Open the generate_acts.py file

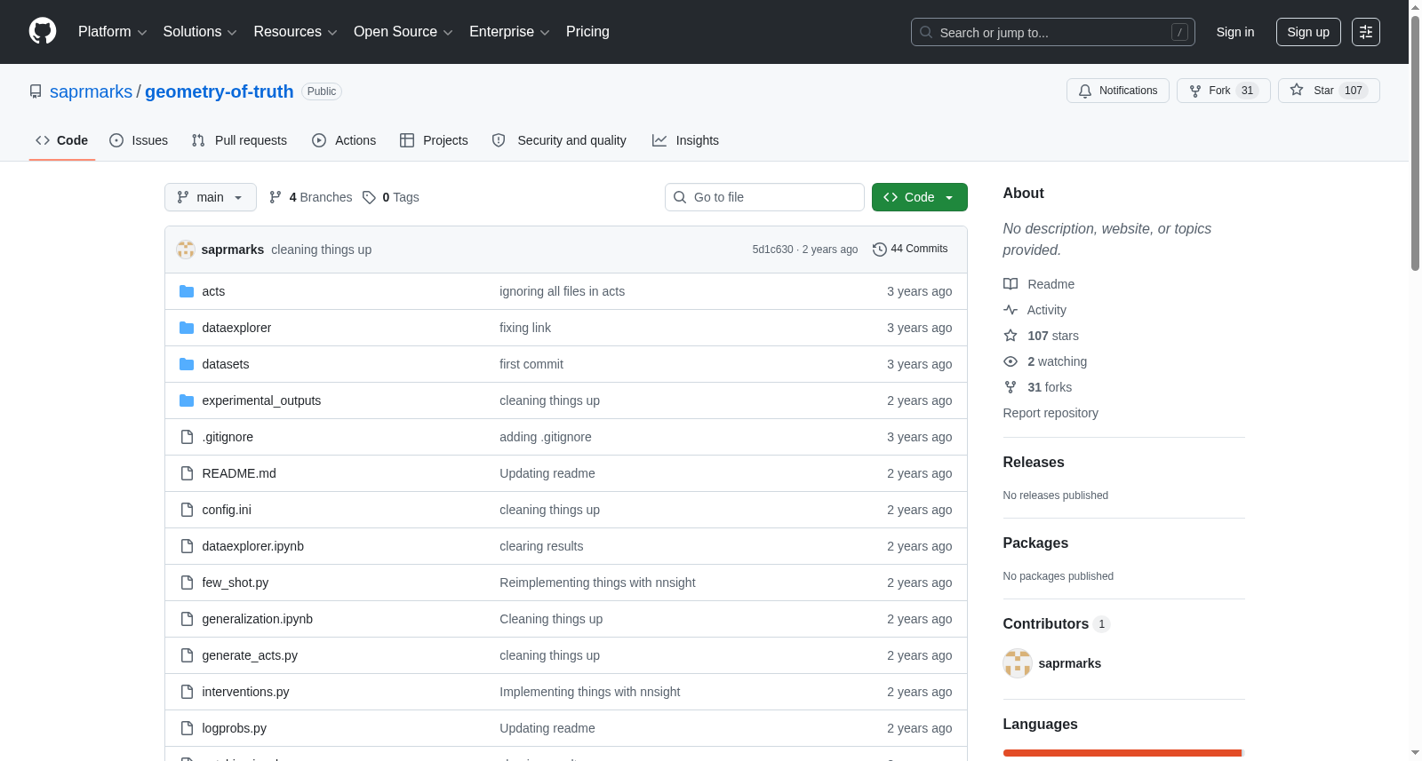[250, 655]
